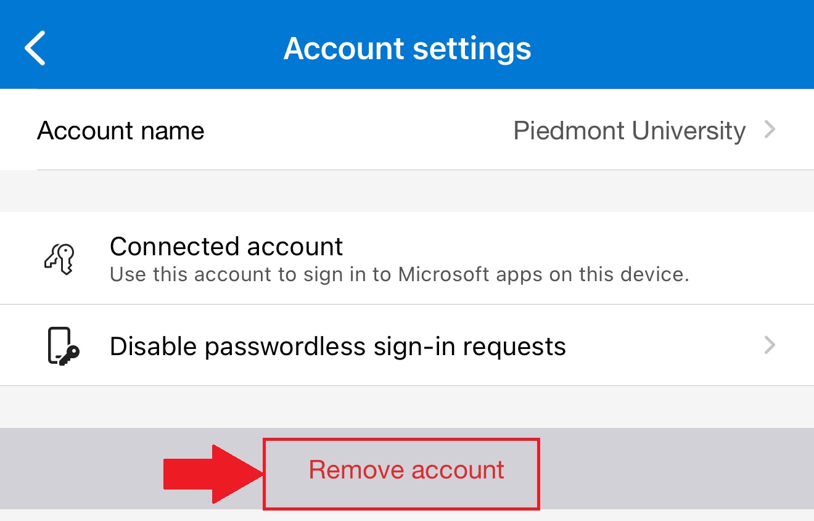Edit the Piedmont University account name value
This screenshot has width=814, height=521.
point(630,131)
